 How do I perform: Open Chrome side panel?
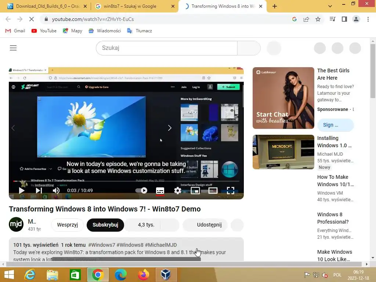coord(344,19)
